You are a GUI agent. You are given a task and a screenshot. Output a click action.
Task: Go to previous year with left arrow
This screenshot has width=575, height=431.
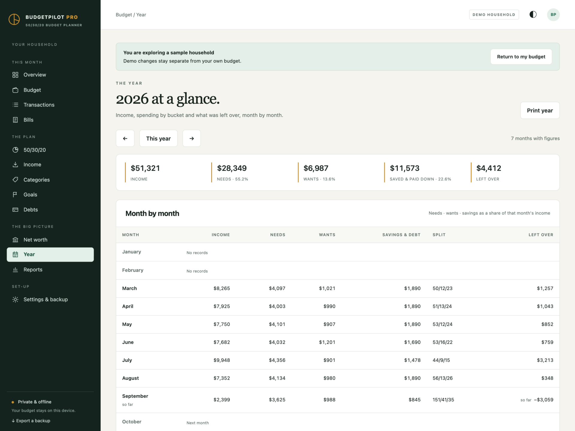[x=125, y=138]
